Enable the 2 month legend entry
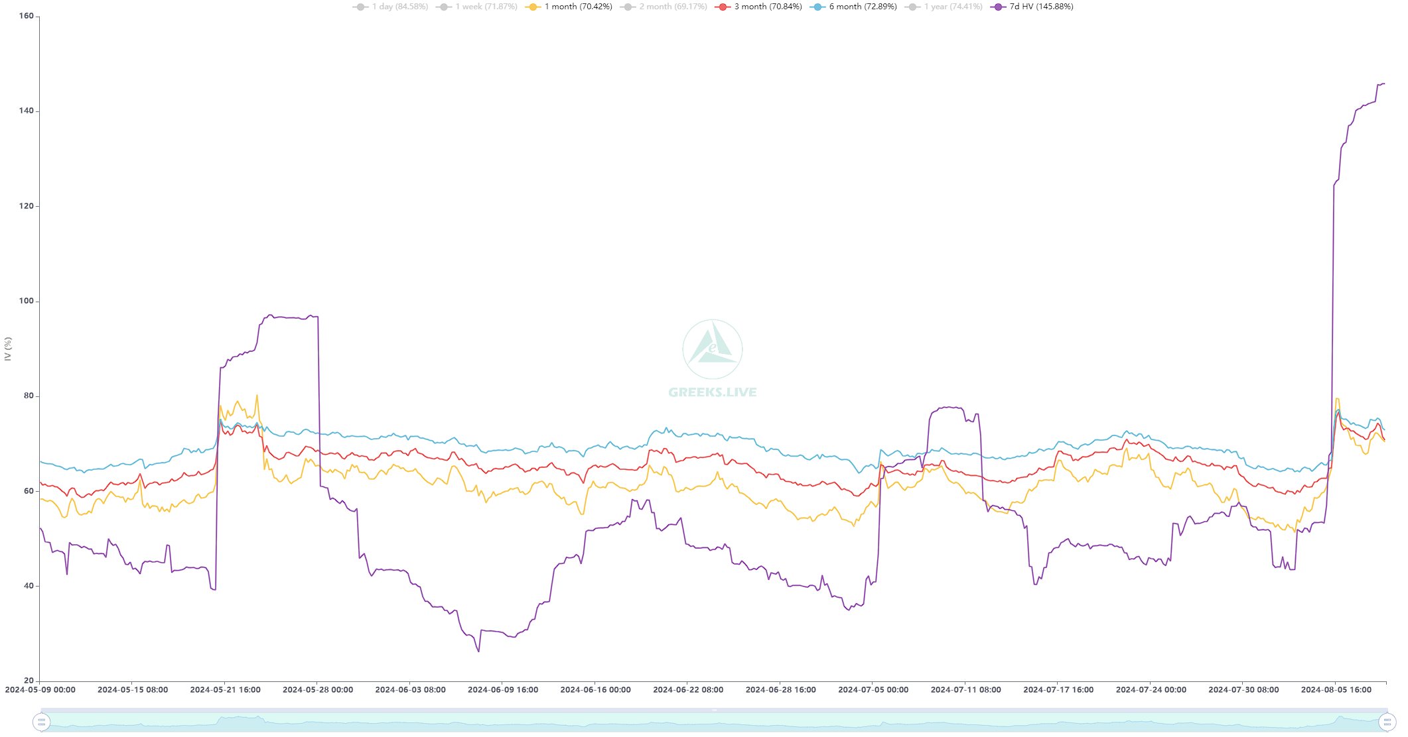The height and width of the screenshot is (737, 1408). tap(673, 7)
